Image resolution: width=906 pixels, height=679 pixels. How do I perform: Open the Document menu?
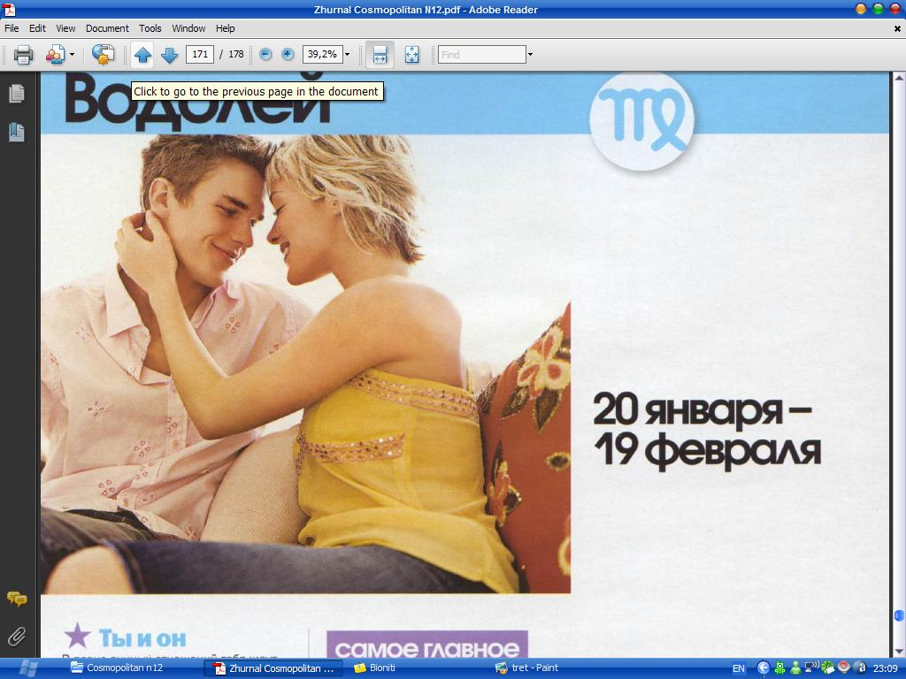point(107,28)
